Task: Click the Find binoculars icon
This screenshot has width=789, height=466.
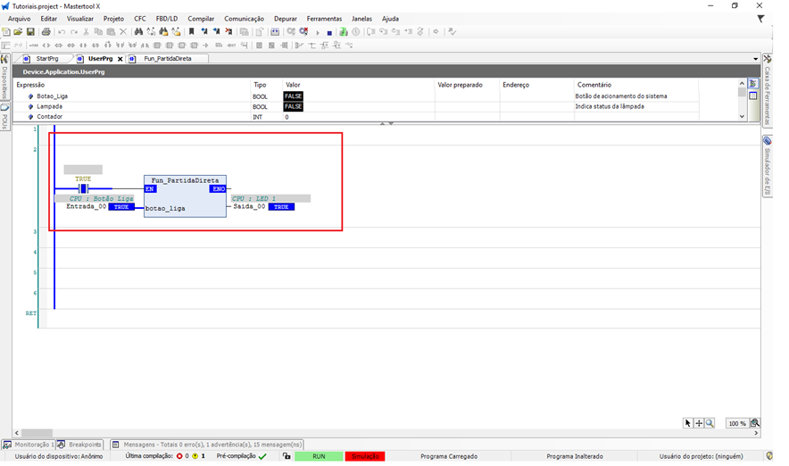Action: click(x=138, y=32)
